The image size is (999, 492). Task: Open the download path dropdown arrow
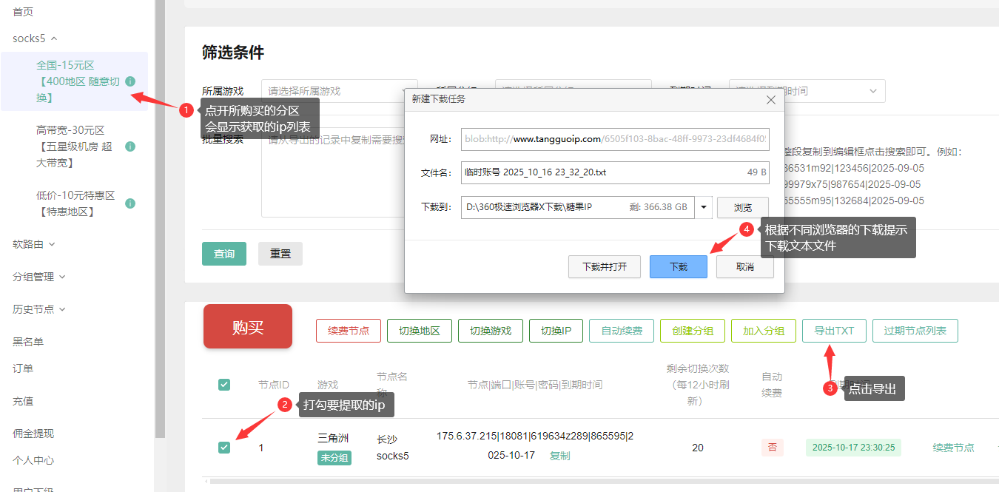704,207
